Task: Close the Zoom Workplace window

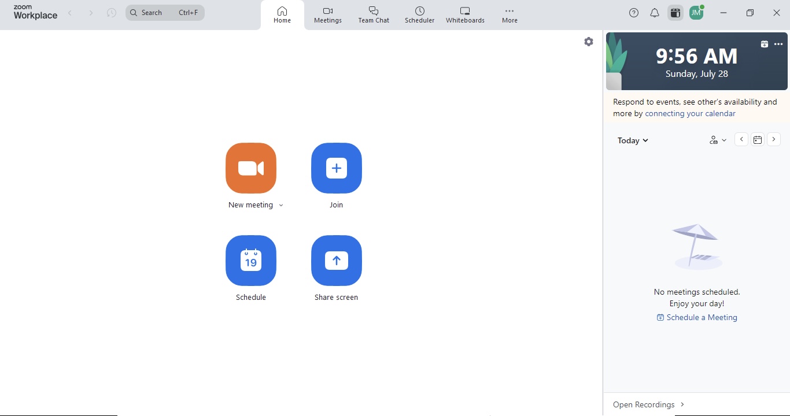Action: click(x=777, y=13)
